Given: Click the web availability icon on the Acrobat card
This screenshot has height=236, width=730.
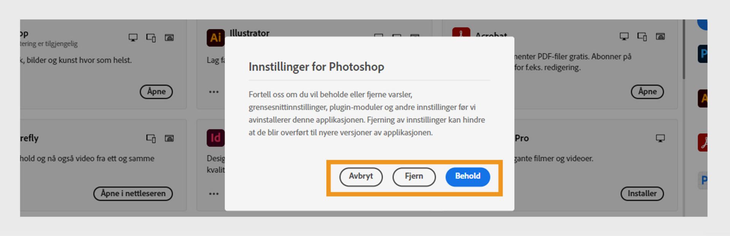Looking at the screenshot, I should tap(660, 36).
